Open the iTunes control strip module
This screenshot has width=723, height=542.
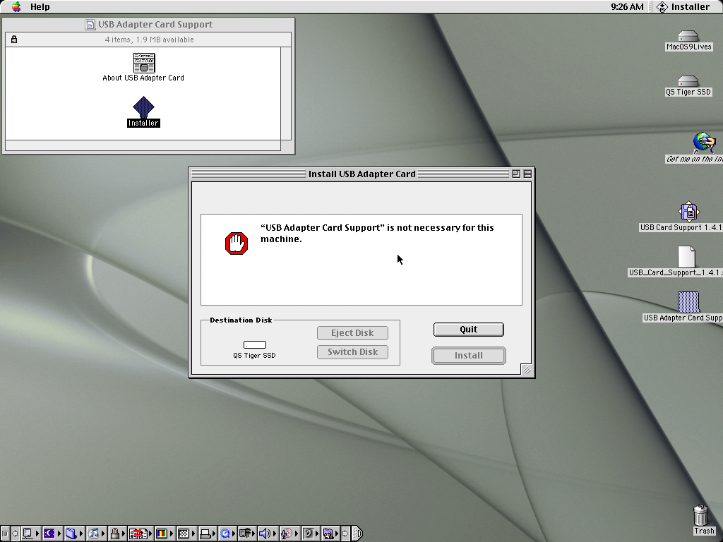95,534
